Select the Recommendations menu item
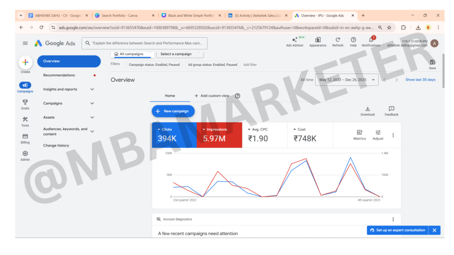This screenshot has width=454, height=255. pos(59,75)
